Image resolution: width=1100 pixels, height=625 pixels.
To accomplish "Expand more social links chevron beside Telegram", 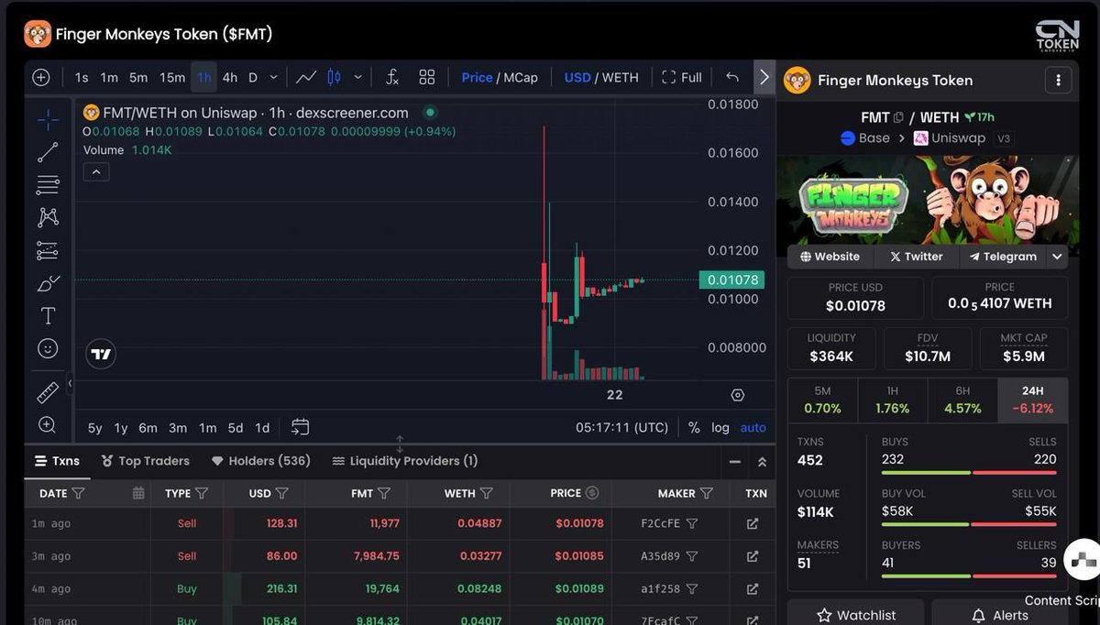I will tap(1057, 258).
